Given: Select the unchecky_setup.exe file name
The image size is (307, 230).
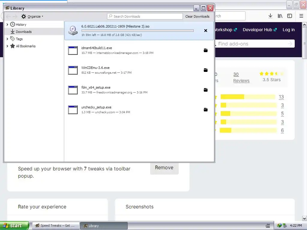Looking at the screenshot, I should point(96,107).
